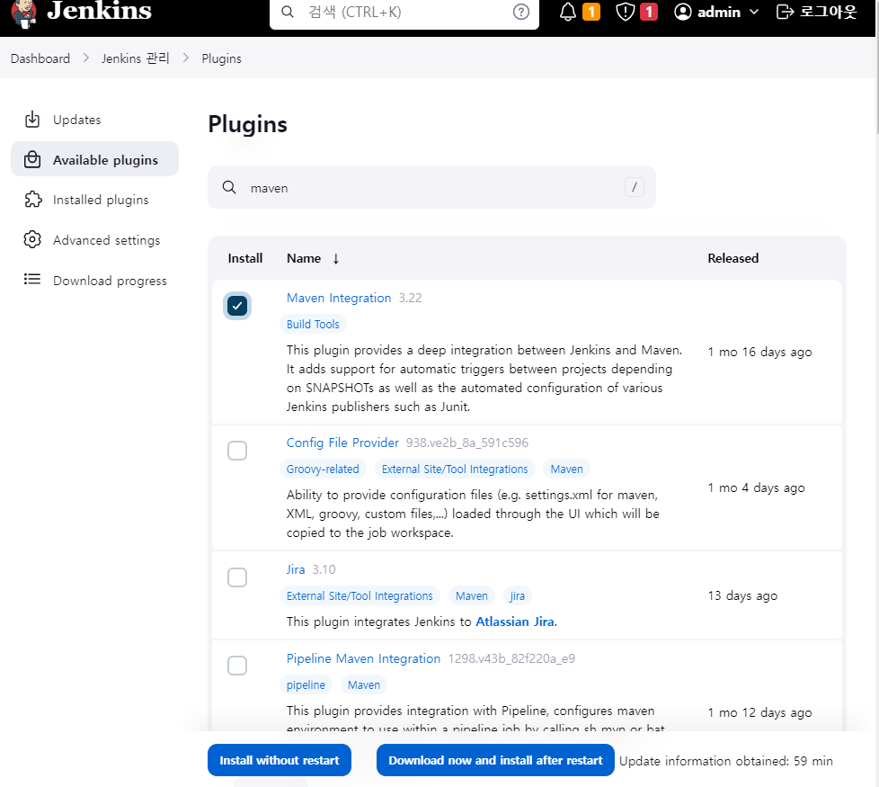Open Advanced settings in sidebar
This screenshot has height=787, width=879.
pos(94,240)
